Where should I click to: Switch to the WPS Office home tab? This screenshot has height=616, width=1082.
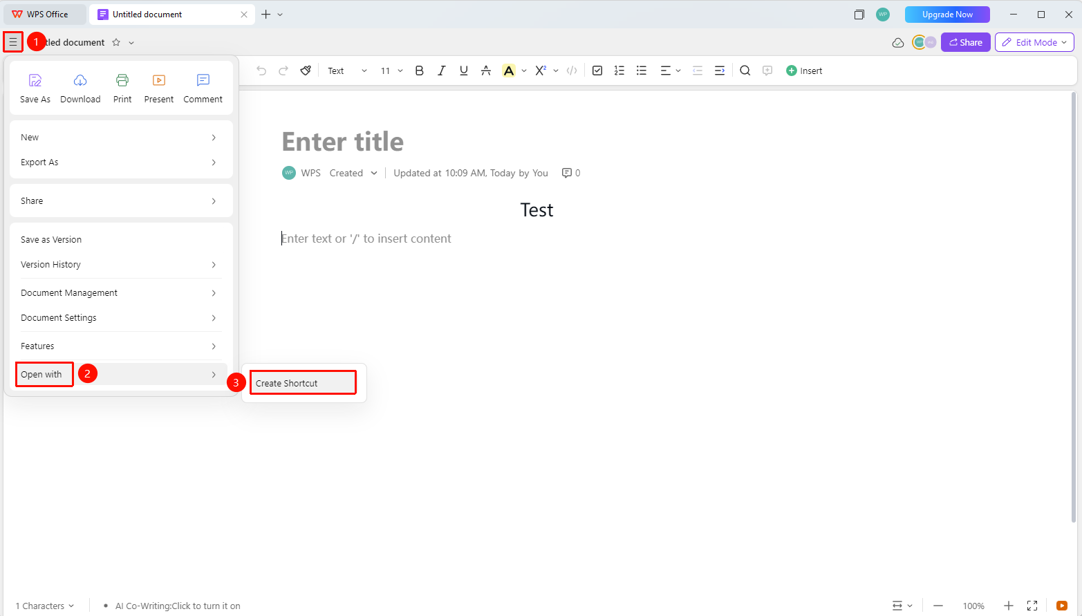[x=45, y=15]
